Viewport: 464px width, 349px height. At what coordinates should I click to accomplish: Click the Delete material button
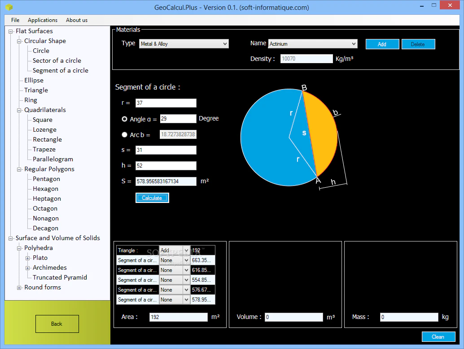click(418, 44)
